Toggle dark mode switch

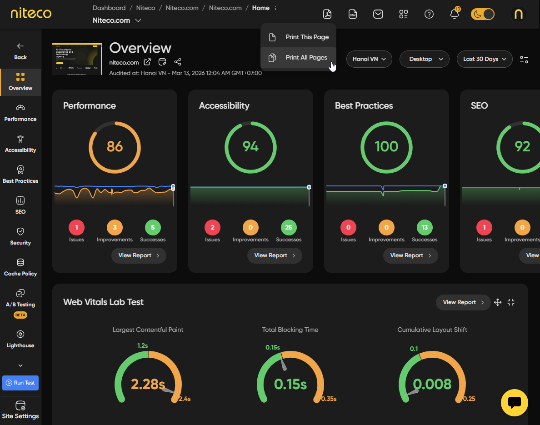tap(482, 14)
